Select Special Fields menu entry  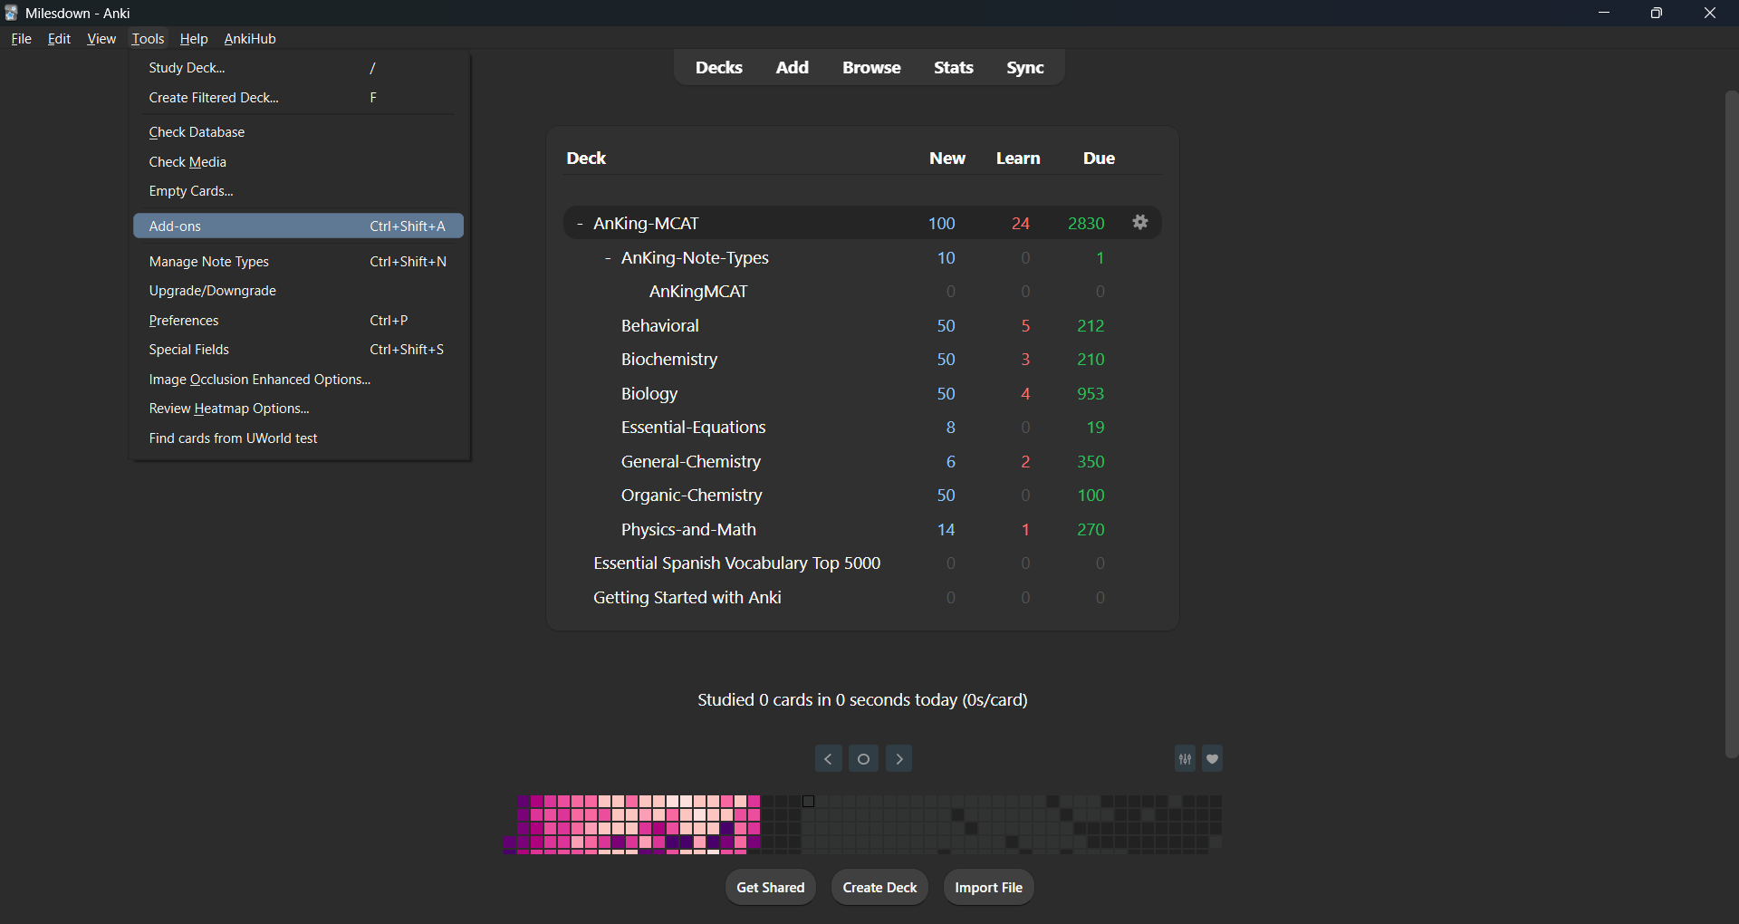tap(298, 350)
